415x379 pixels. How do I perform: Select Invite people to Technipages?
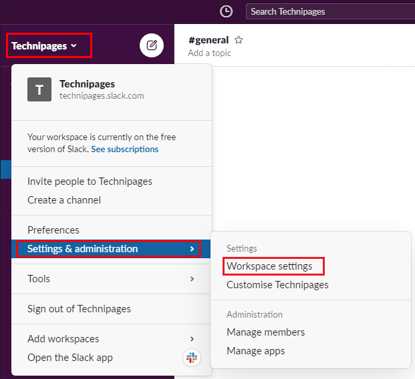(90, 181)
